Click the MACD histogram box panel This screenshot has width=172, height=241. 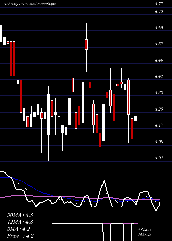95,224
